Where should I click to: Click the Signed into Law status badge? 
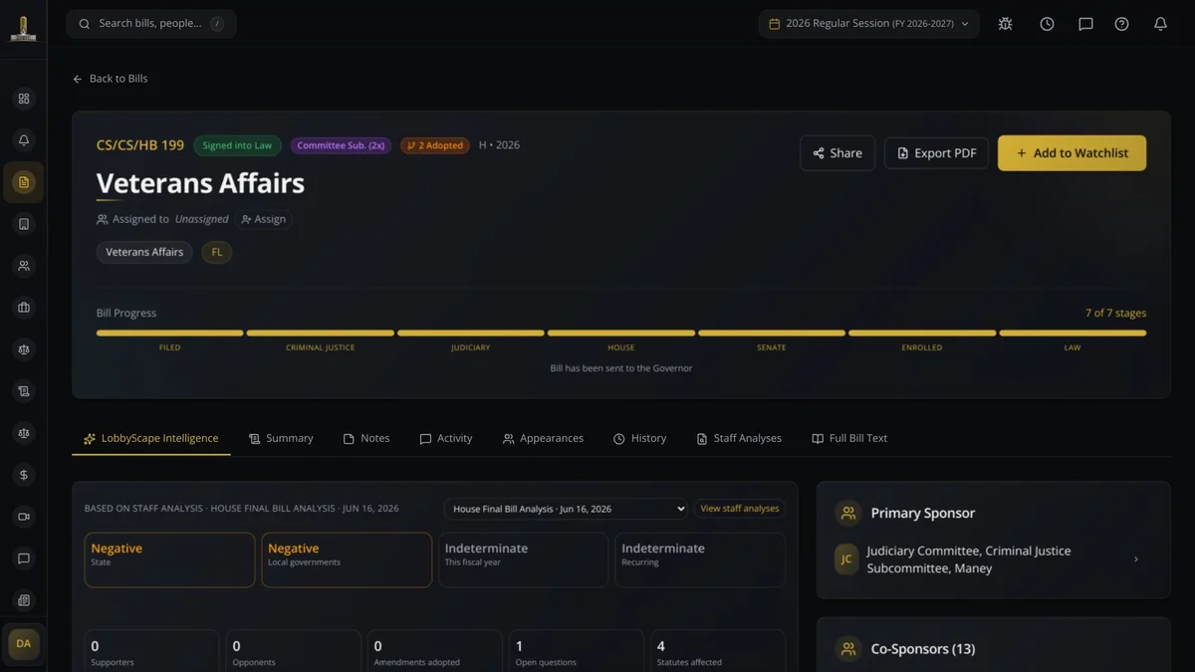tap(237, 145)
